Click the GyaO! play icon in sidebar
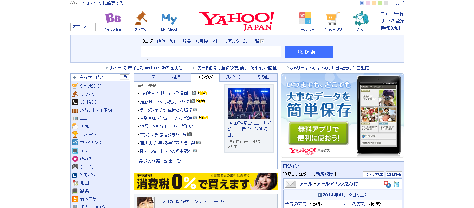 [x=75, y=159]
